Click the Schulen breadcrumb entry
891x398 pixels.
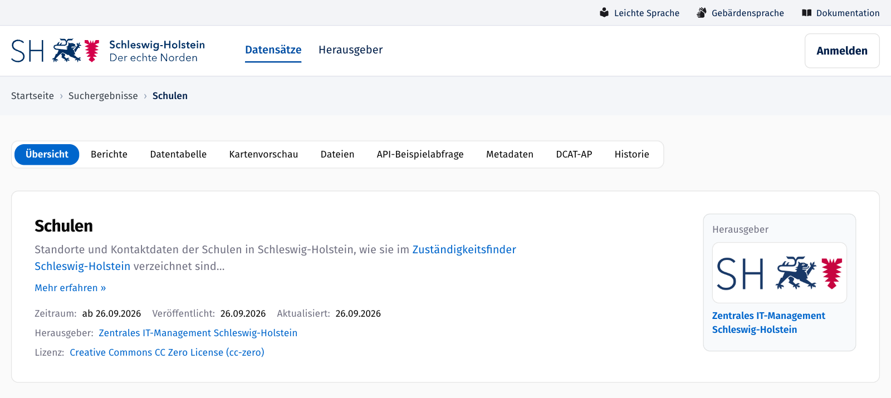[x=170, y=96]
